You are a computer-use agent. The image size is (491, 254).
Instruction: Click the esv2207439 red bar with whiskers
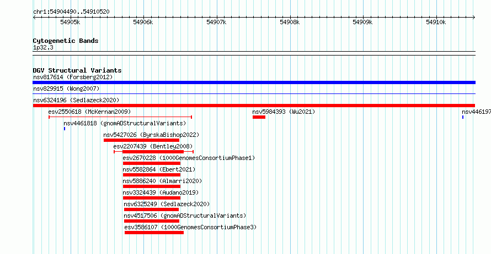point(153,152)
